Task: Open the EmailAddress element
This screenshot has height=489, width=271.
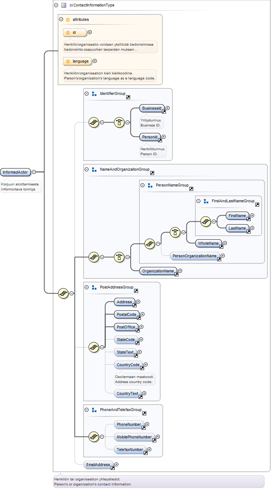Action: point(99,465)
